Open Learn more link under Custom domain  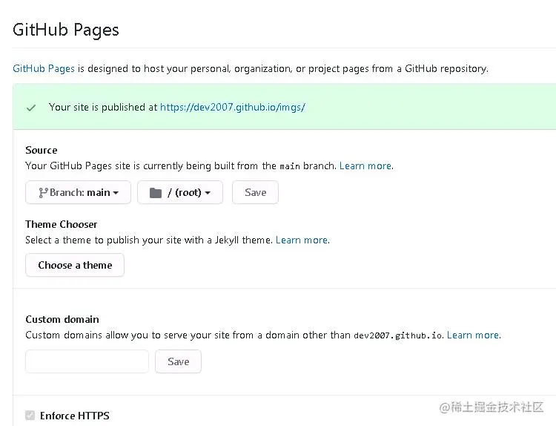click(473, 335)
